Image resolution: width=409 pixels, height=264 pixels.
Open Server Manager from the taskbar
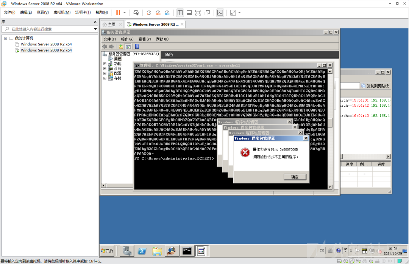click(x=127, y=251)
